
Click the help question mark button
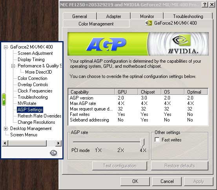point(205,5)
